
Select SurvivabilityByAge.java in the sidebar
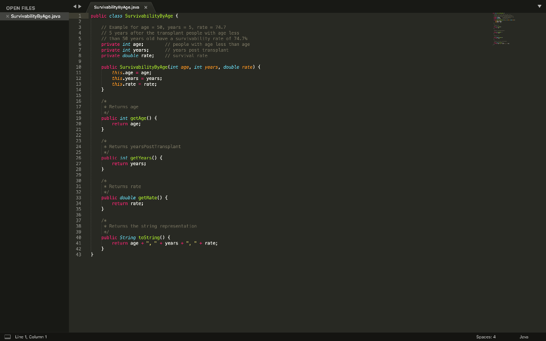tap(36, 17)
